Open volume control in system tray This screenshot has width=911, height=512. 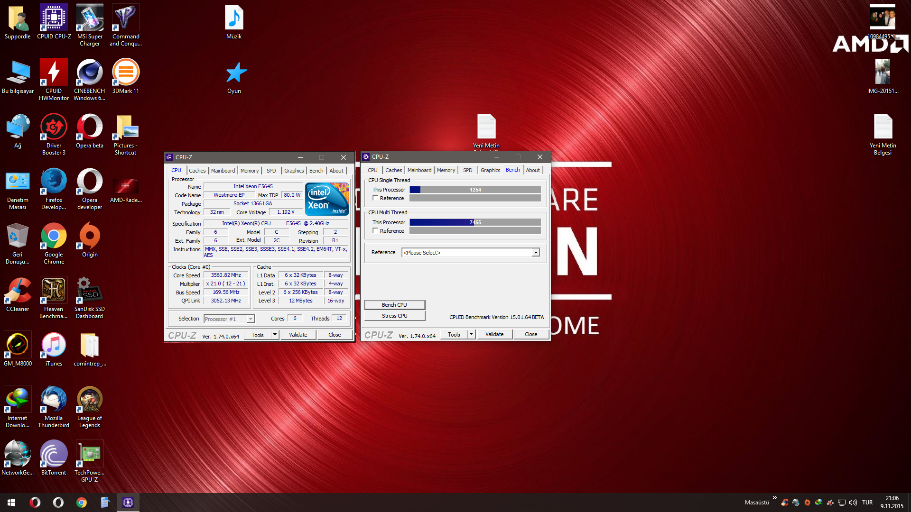853,503
